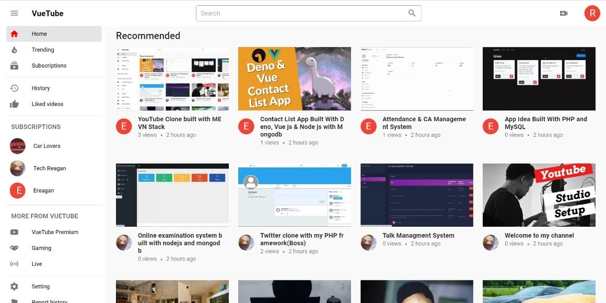Click Ereagan red E avatar in sidebar
The width and height of the screenshot is (606, 303).
[x=17, y=191]
